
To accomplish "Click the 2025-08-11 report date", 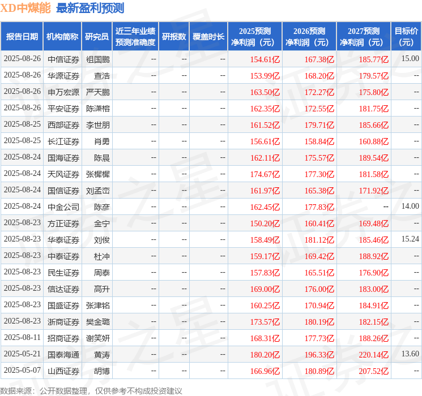I will (x=22, y=337).
